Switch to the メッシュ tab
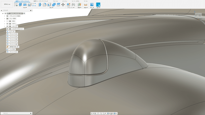The width and height of the screenshot is (205, 115). pyautogui.click(x=65, y=1)
